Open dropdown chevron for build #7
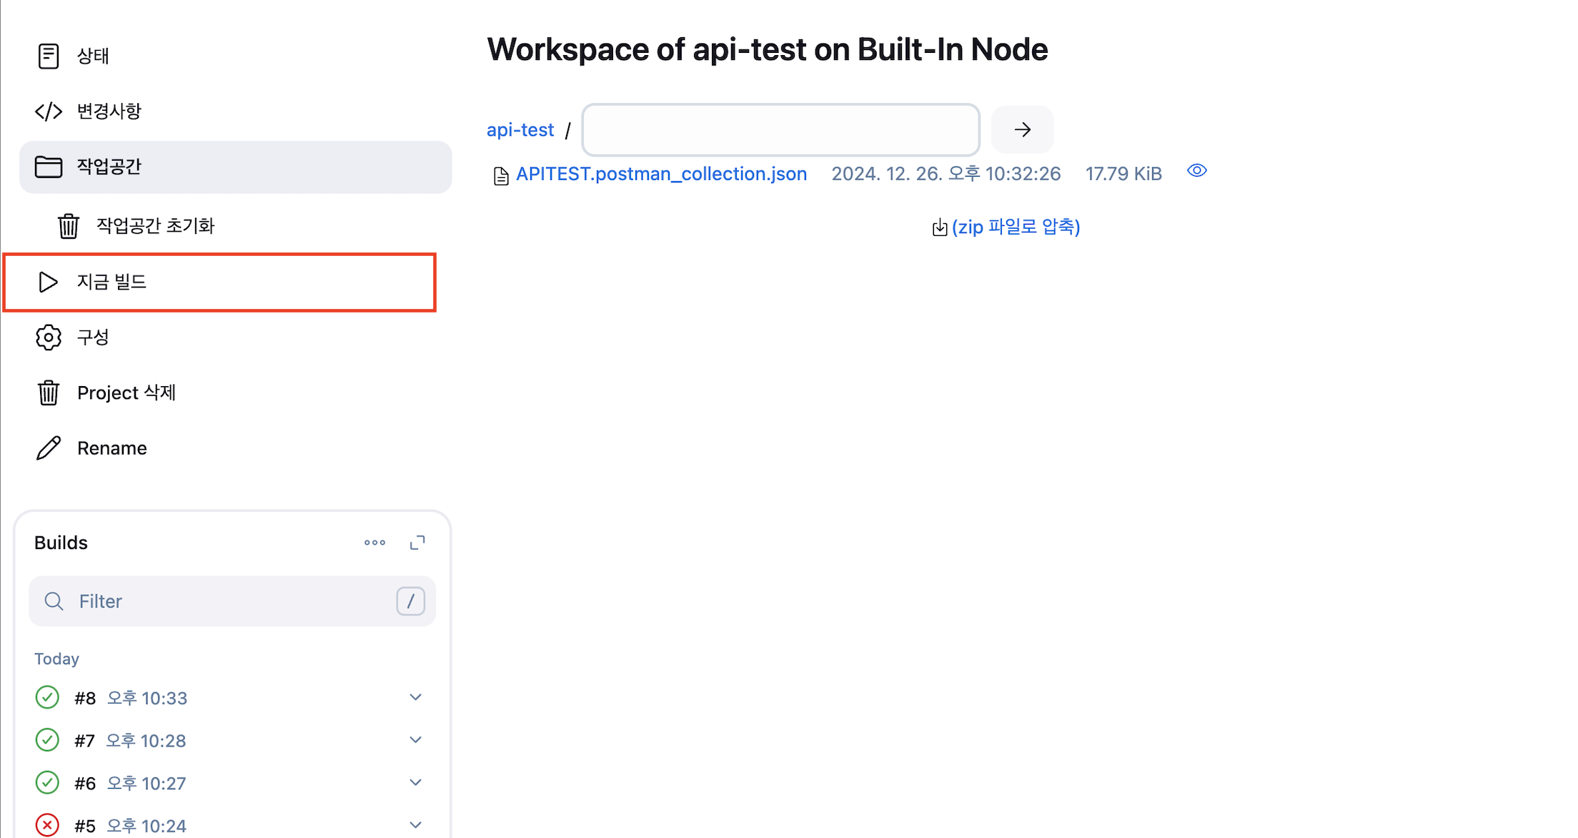 point(415,740)
